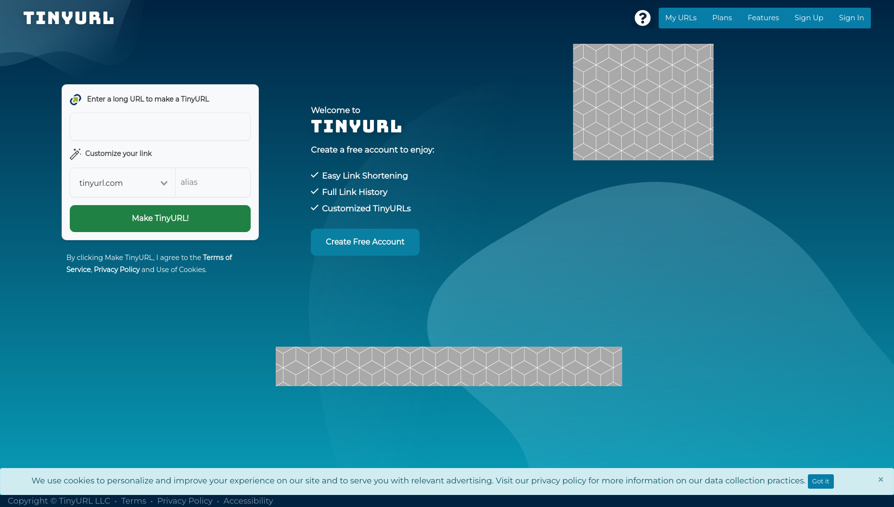Select Sign Up in the navigation
This screenshot has width=894, height=507.
coord(808,18)
